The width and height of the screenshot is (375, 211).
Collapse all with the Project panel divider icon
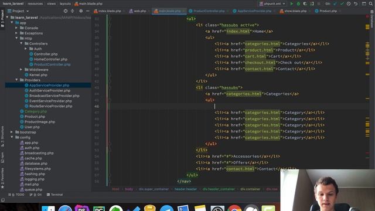tap(73, 11)
